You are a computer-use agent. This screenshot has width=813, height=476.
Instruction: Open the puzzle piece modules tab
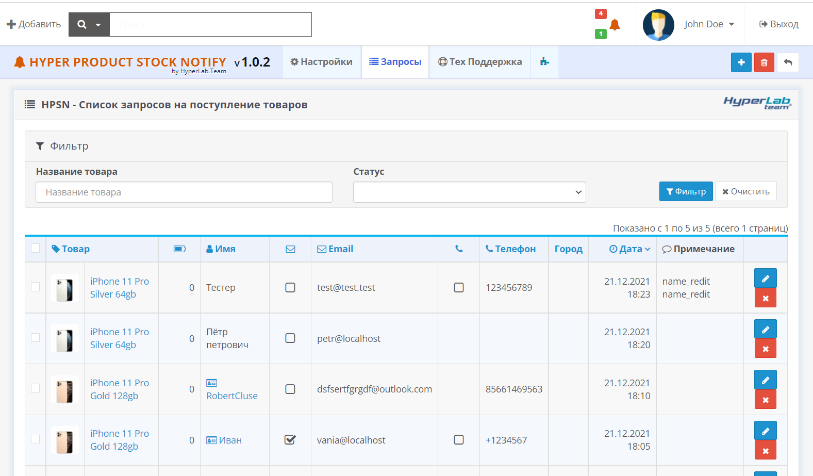pos(544,62)
